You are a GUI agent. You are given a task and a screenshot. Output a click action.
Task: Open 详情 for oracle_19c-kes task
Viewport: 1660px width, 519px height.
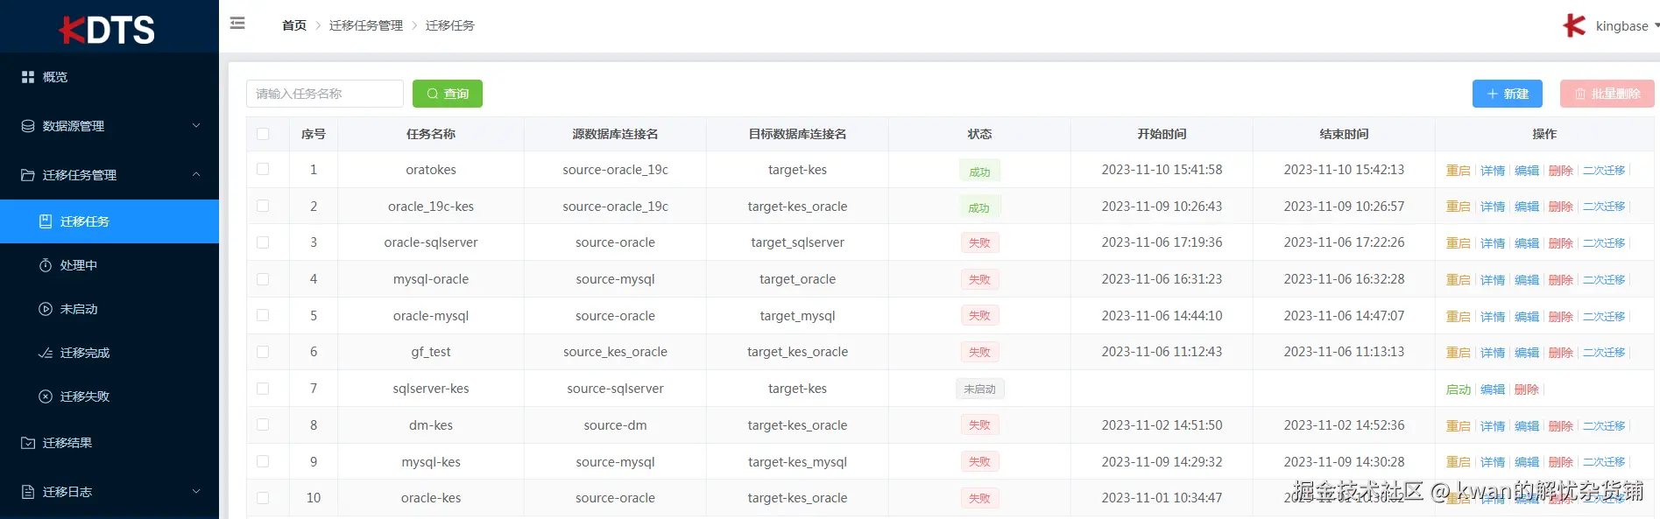(1493, 207)
